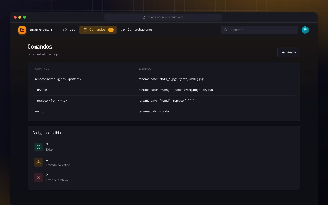
Task: Click the code brackets icon beside Uso
Action: coord(65,30)
